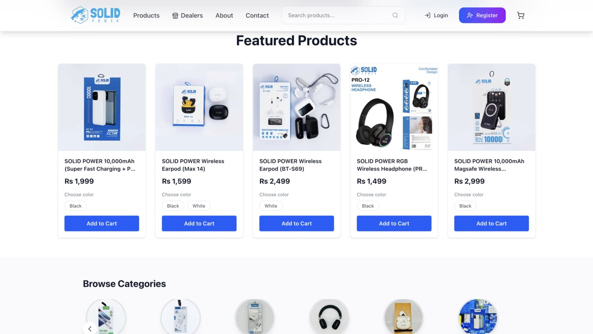The image size is (593, 334).
Task: Choose Black color for RGB Wireless Headphone
Action: click(368, 206)
